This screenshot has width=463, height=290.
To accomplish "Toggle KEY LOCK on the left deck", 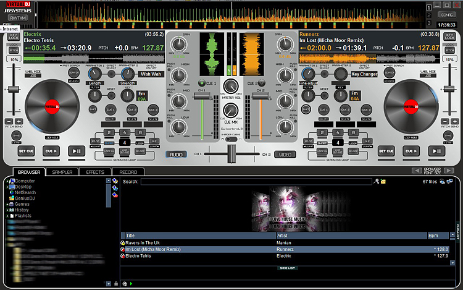I will point(14,36).
